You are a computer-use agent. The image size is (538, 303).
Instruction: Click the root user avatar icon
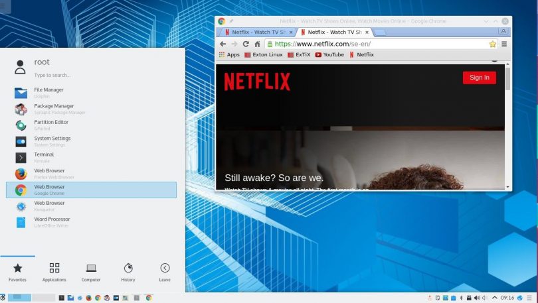coord(20,67)
